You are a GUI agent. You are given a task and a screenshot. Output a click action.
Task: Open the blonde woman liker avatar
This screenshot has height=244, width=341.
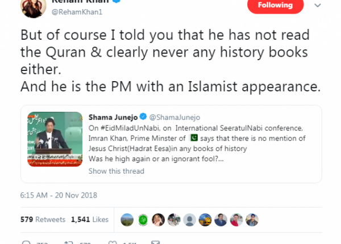coord(159,220)
